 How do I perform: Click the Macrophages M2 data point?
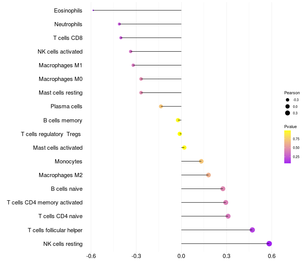pyautogui.click(x=208, y=175)
